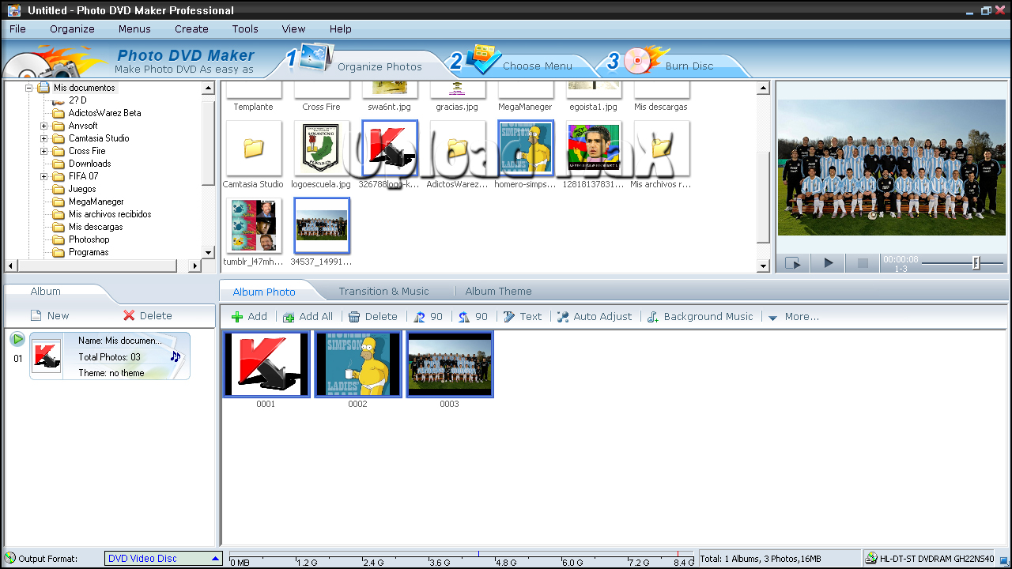Click the HL-DT-ST DVDRAM drive entry
The height and width of the screenshot is (569, 1012).
pyautogui.click(x=930, y=559)
